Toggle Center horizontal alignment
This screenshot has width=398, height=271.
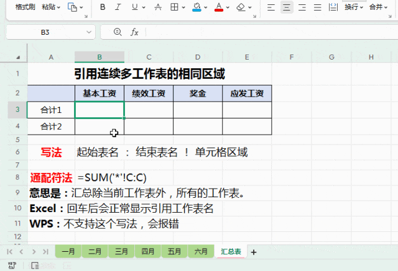287,7
